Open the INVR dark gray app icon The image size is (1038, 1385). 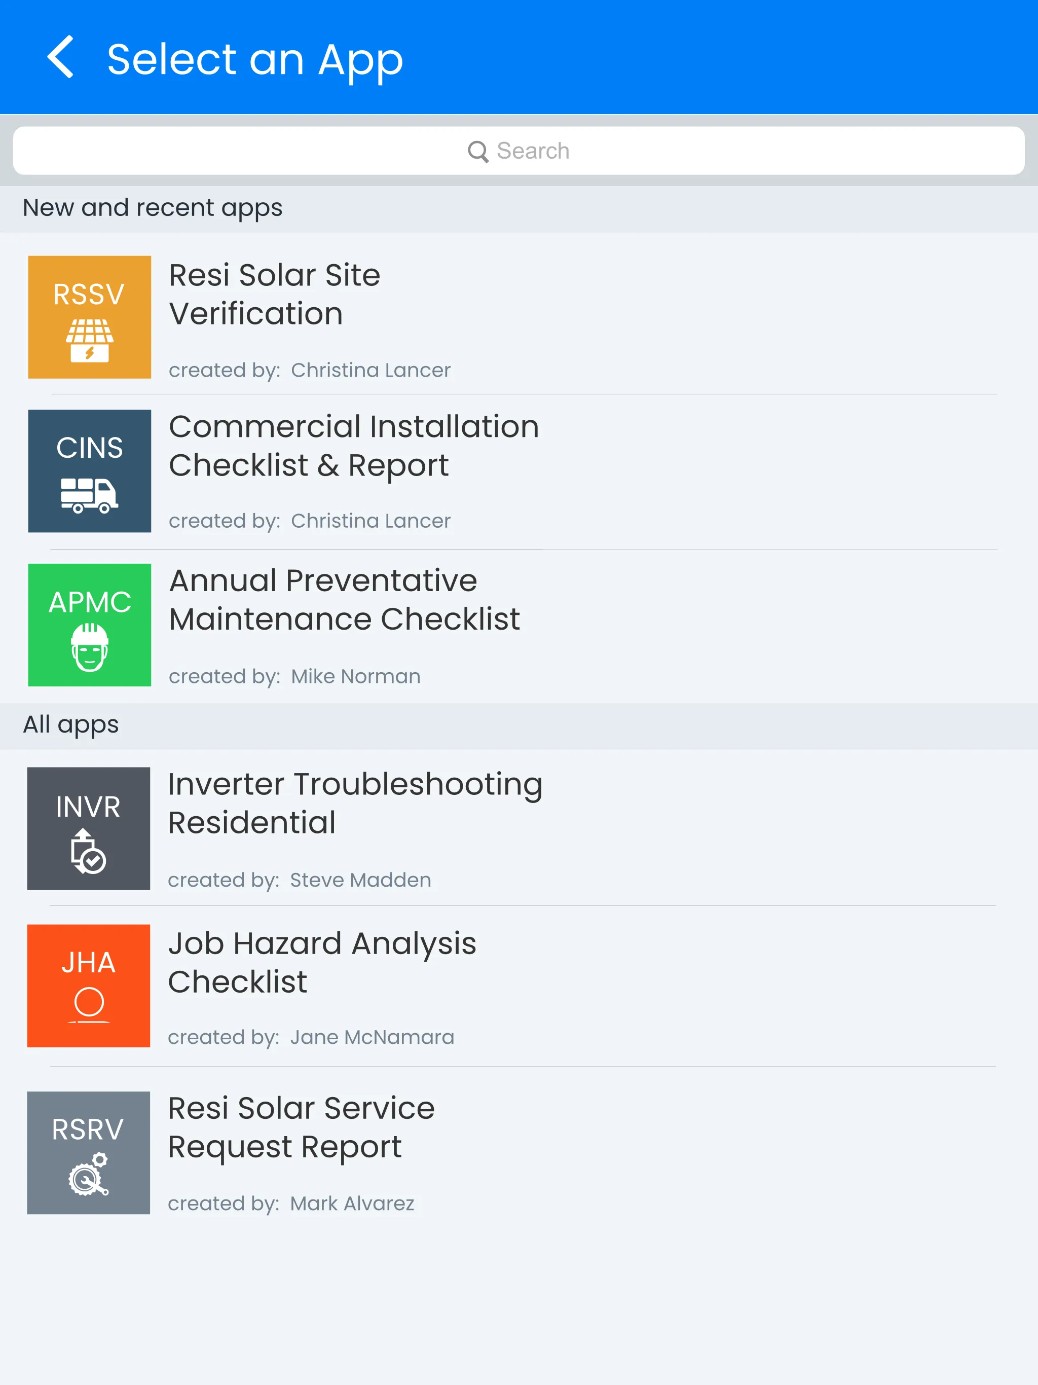(x=88, y=828)
